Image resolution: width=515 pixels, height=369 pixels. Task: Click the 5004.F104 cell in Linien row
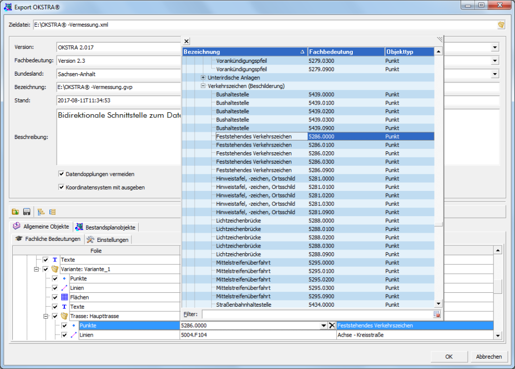click(x=258, y=335)
